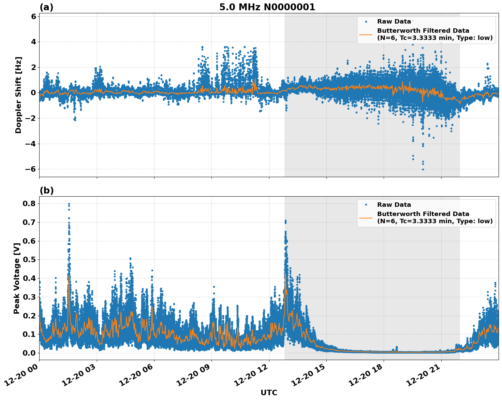The width and height of the screenshot is (502, 400).
Task: Select the plot title "5.0 MHz N0000001"
Action: 267,7
